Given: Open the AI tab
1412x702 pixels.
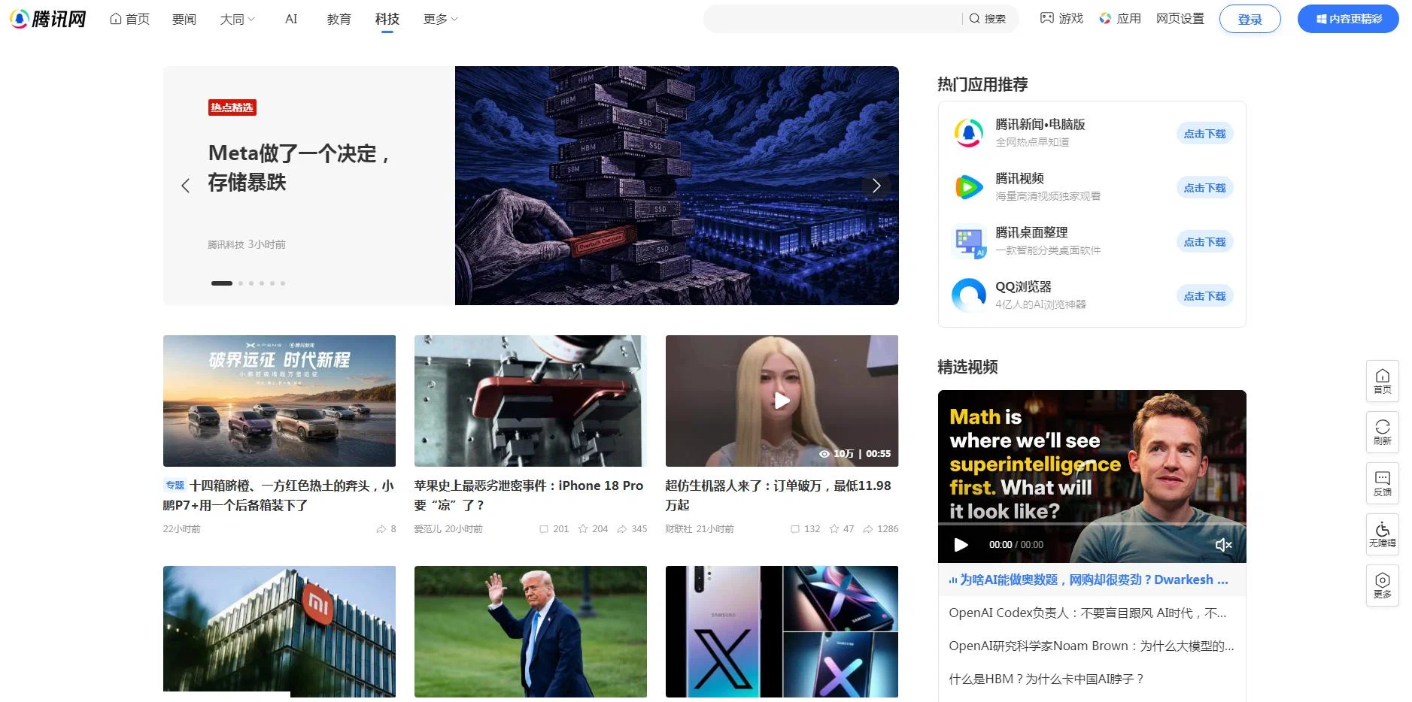Looking at the screenshot, I should (291, 19).
